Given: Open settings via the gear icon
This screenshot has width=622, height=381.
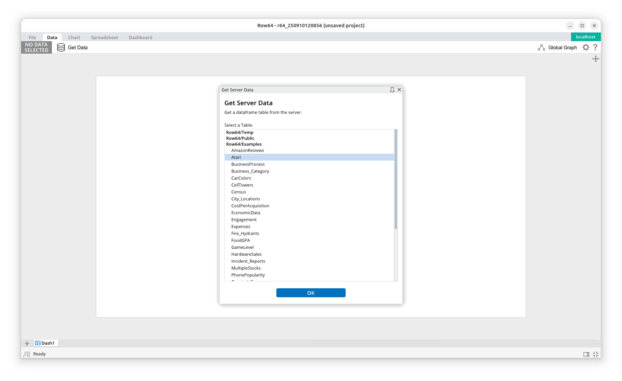Looking at the screenshot, I should click(586, 47).
